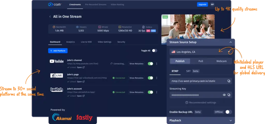Click the Connecting spinner for John's channel
The image size is (265, 124).
tap(112, 64)
